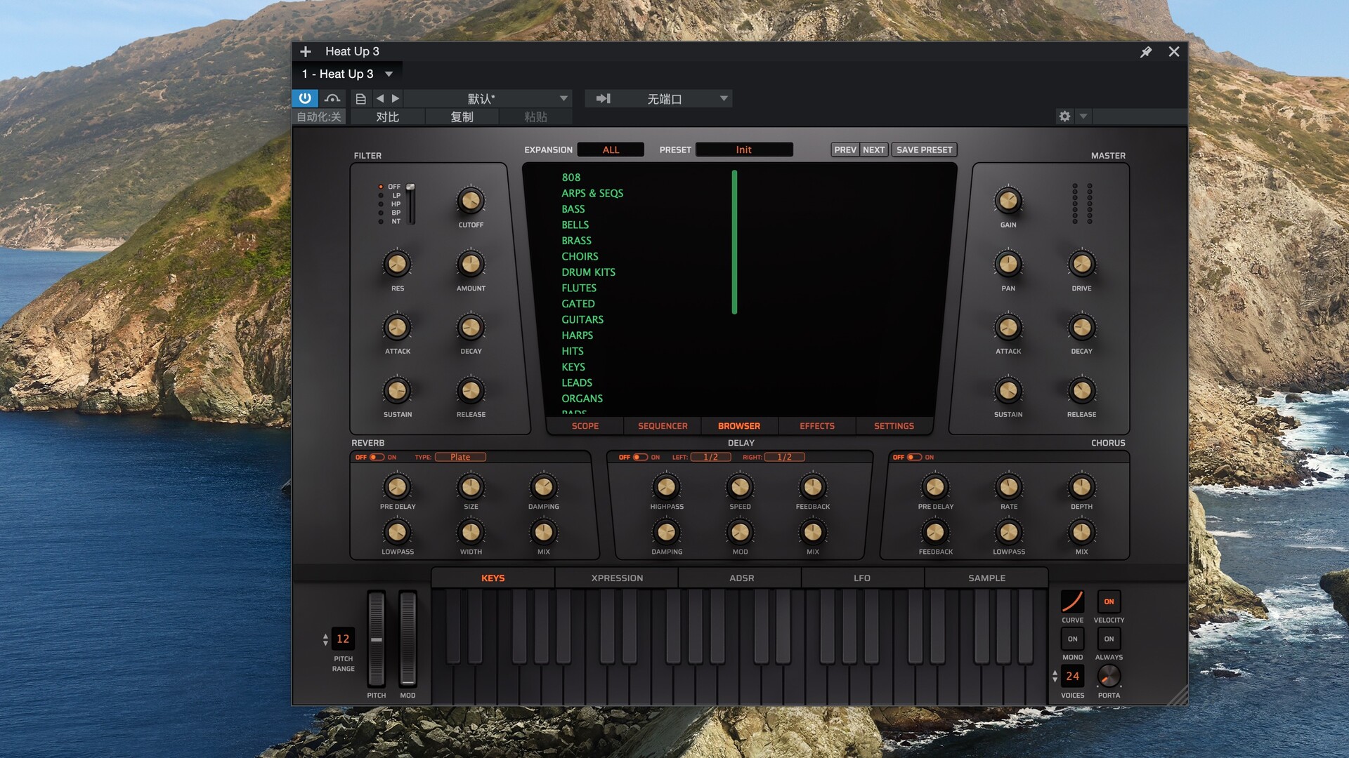Switch to the LFO tab
This screenshot has height=758, width=1349.
click(862, 578)
